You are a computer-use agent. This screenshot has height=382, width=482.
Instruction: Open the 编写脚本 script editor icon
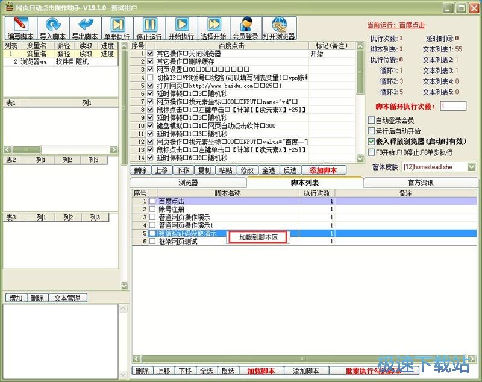[20, 28]
